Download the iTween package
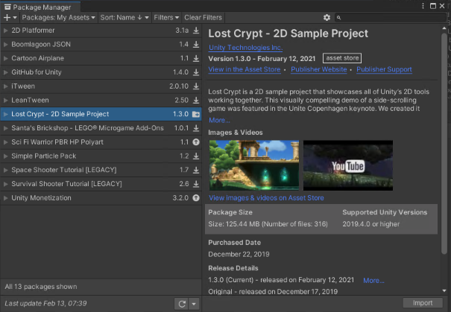The height and width of the screenshot is (312, 451). click(x=196, y=86)
